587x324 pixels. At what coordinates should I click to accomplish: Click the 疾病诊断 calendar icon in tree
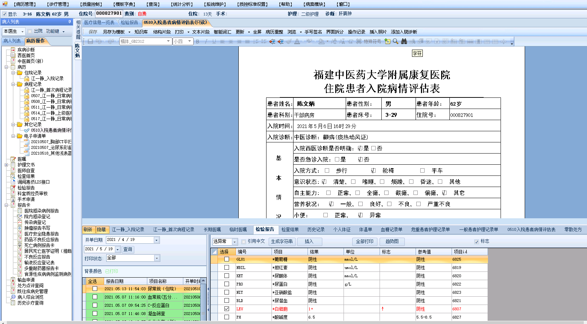[13, 50]
